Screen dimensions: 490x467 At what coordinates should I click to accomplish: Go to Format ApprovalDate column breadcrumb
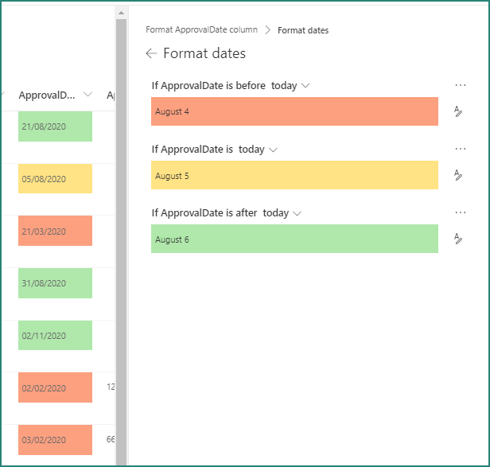click(x=201, y=30)
